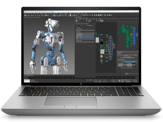
Task: Toggle the Automatic checkbox in Color Management
Action: [77, 28]
